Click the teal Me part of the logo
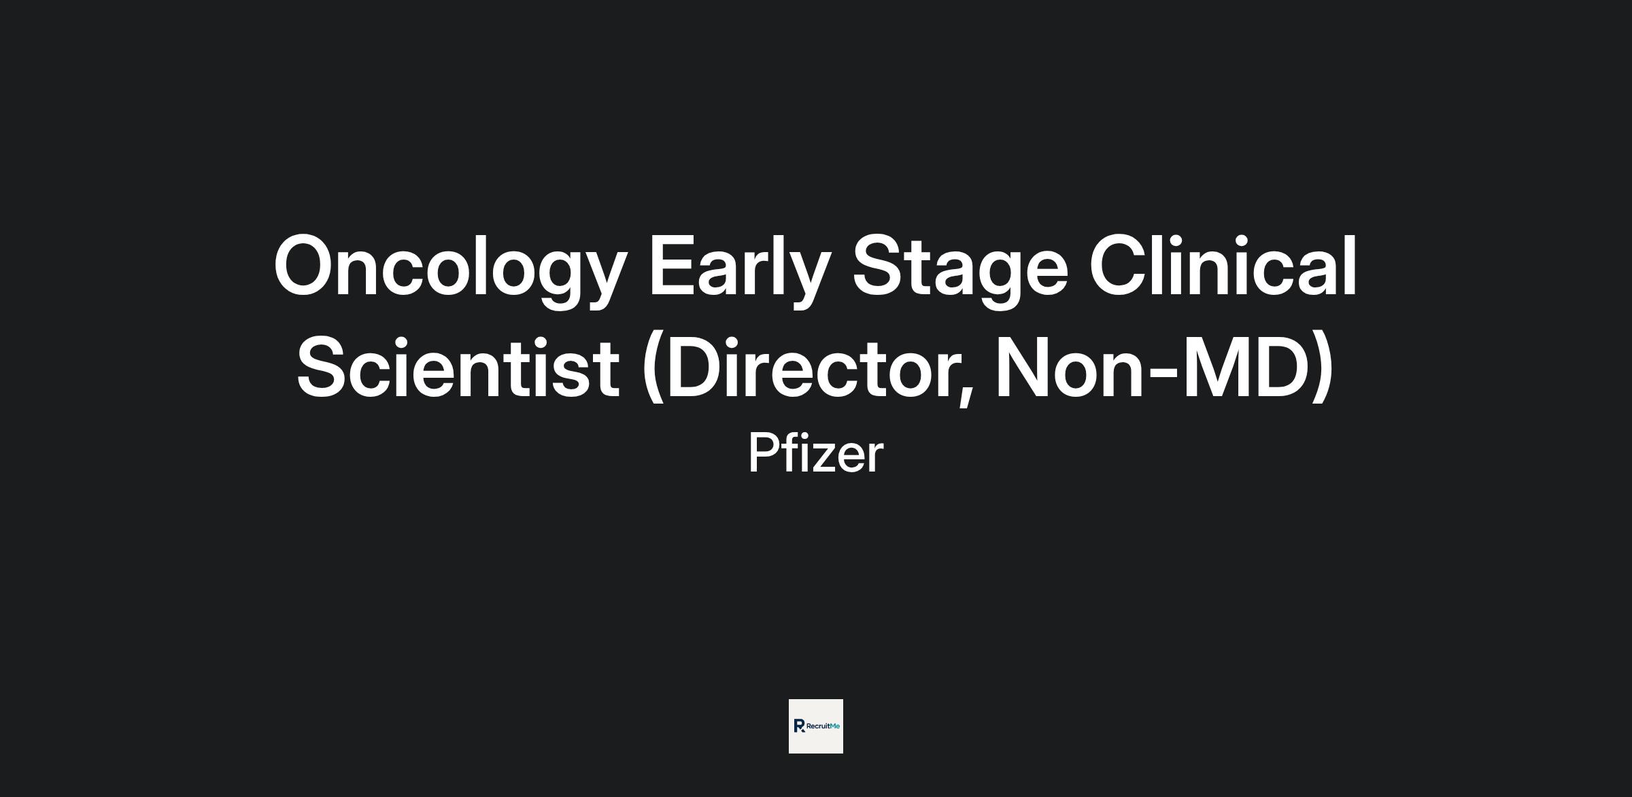This screenshot has width=1632, height=797. 835,726
